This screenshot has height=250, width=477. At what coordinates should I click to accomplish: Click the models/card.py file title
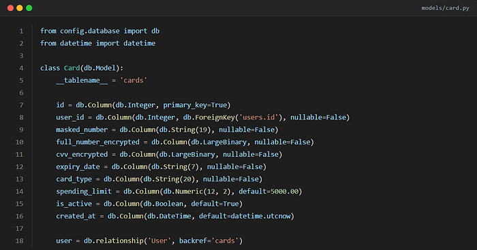click(x=445, y=8)
